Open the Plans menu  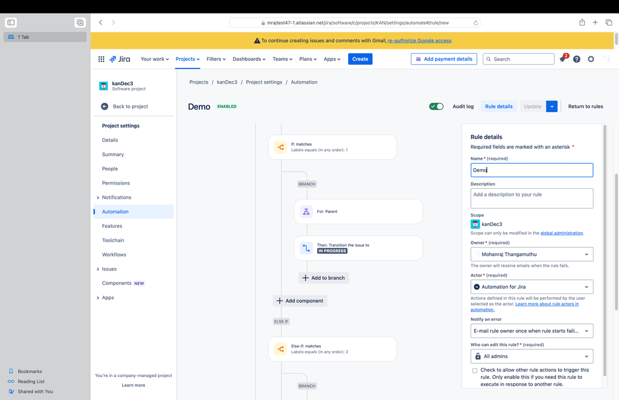click(x=308, y=59)
